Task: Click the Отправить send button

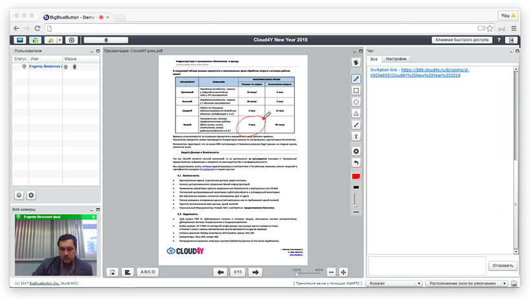Action: (x=503, y=266)
